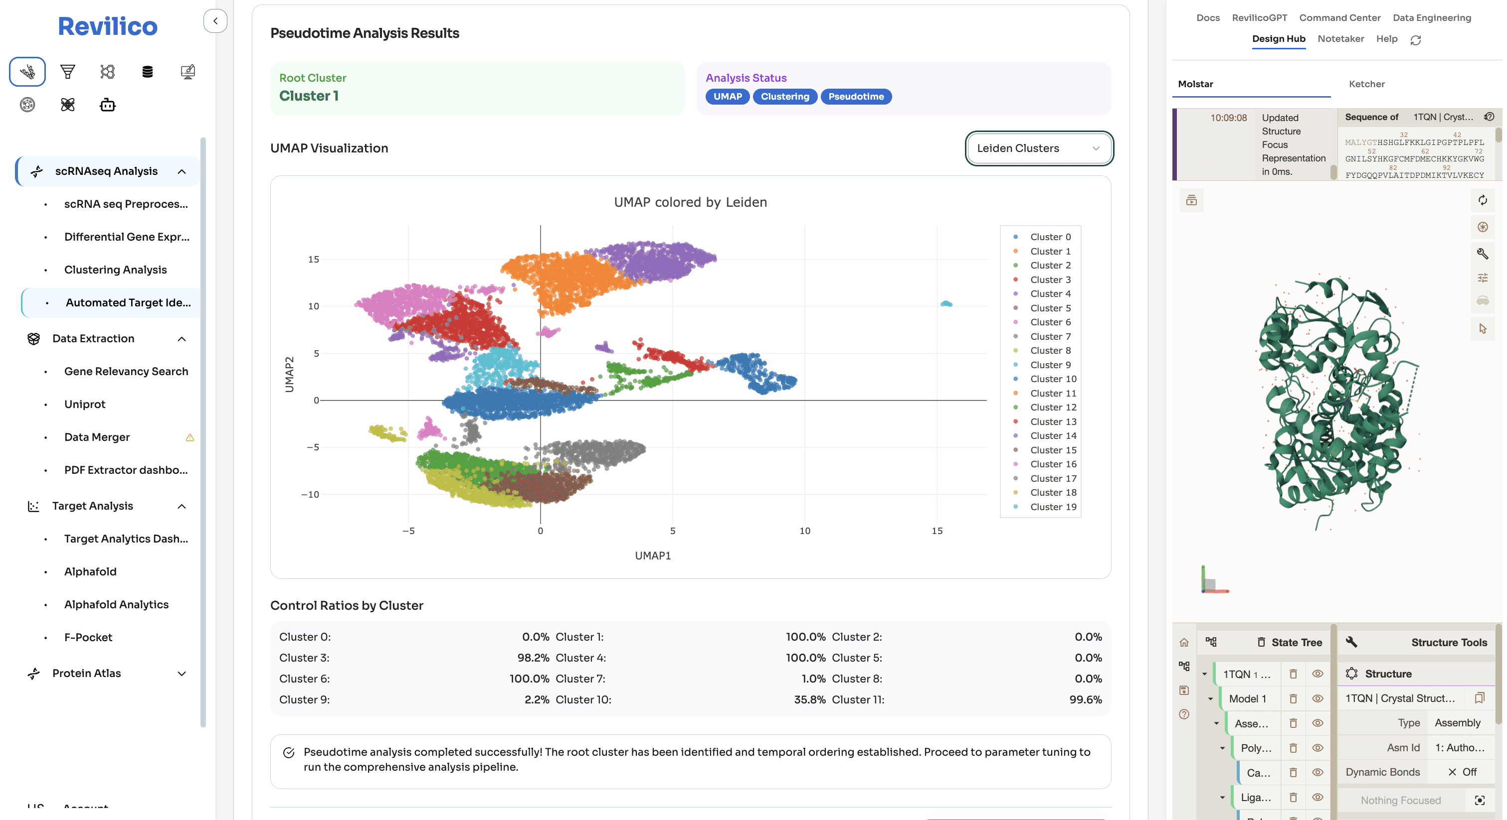
Task: Toggle visibility eye for 1TQN node
Action: (1318, 674)
